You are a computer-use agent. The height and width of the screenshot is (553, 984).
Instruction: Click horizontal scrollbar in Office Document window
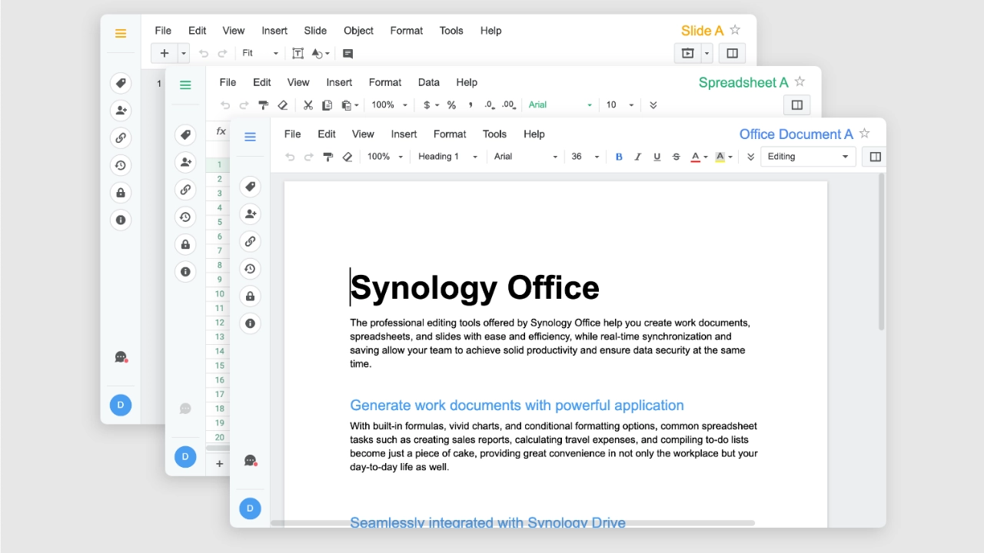point(513,523)
